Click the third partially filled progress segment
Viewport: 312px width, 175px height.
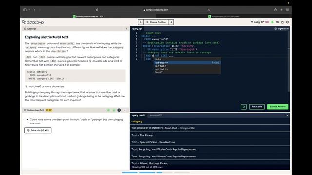coord(164,173)
